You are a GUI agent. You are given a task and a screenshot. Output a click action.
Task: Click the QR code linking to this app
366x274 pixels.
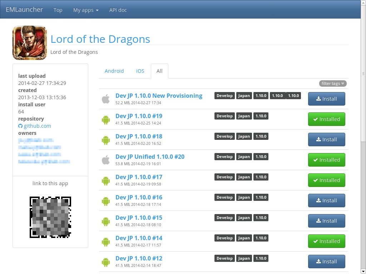50,217
